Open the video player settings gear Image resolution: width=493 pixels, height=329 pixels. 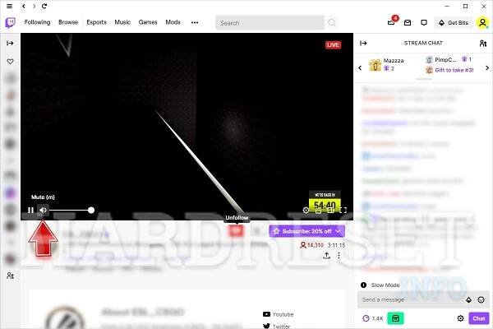tap(306, 211)
